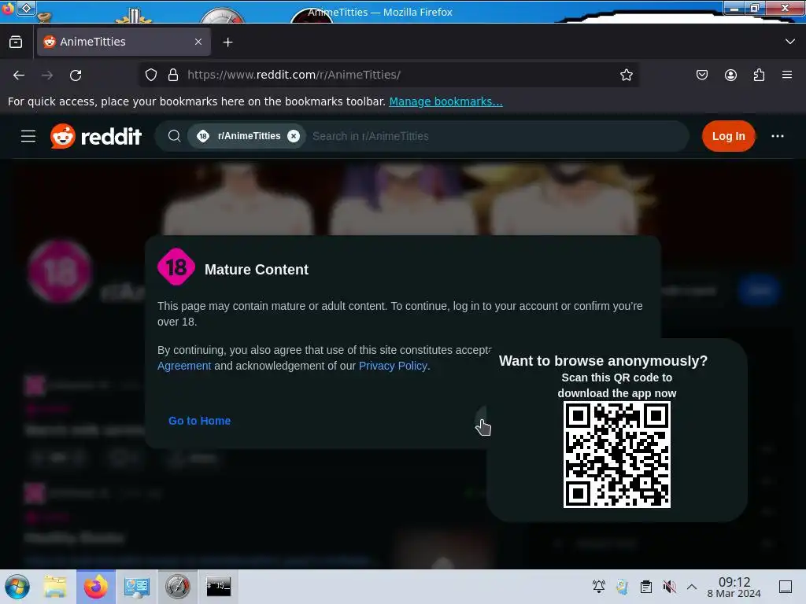Bookmark this page with the star icon
The height and width of the screenshot is (604, 806).
[626, 75]
